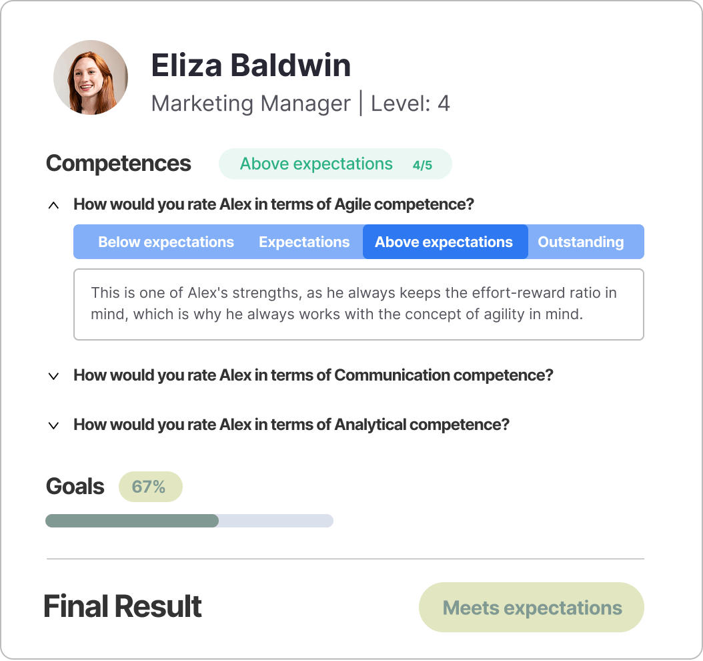703x661 pixels.
Task: Click the highlighted Above expectations rating
Action: click(445, 242)
